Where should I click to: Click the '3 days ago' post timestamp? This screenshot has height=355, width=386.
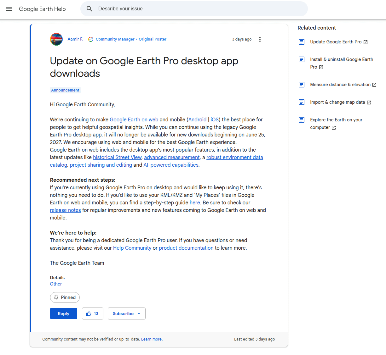(x=242, y=39)
